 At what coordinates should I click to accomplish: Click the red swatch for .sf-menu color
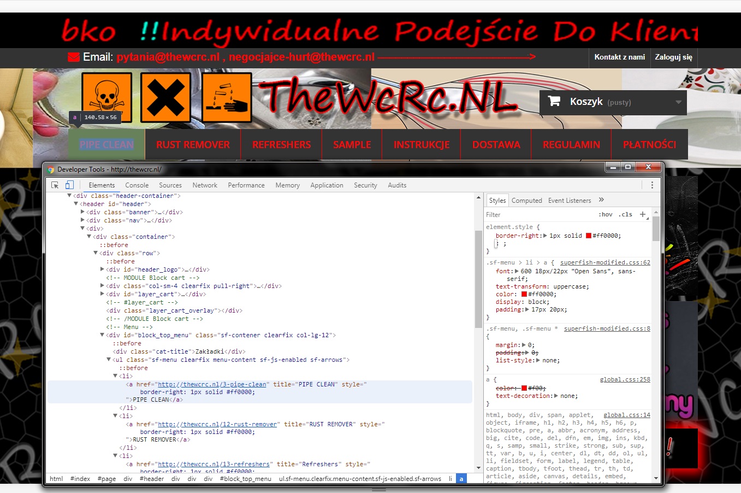click(524, 295)
